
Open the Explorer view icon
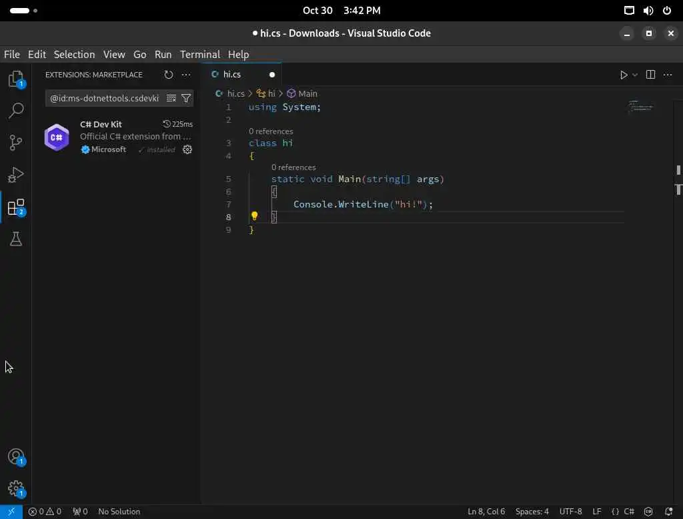coord(16,79)
